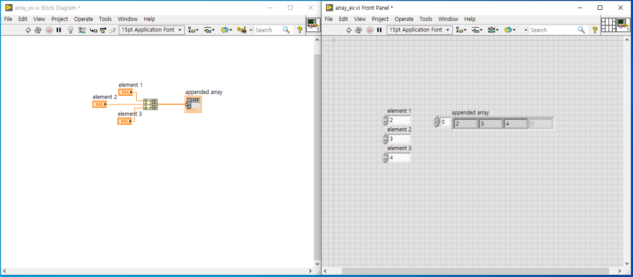Image resolution: width=633 pixels, height=277 pixels.
Task: Click Abort Execution in Block Diagram toolbar
Action: pos(49,30)
